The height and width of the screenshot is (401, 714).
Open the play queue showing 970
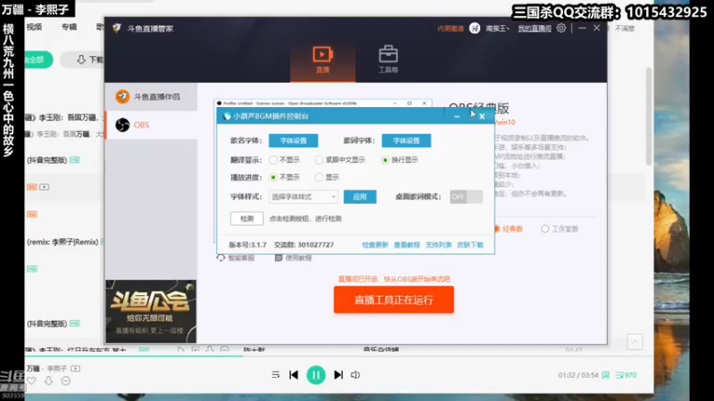(627, 375)
